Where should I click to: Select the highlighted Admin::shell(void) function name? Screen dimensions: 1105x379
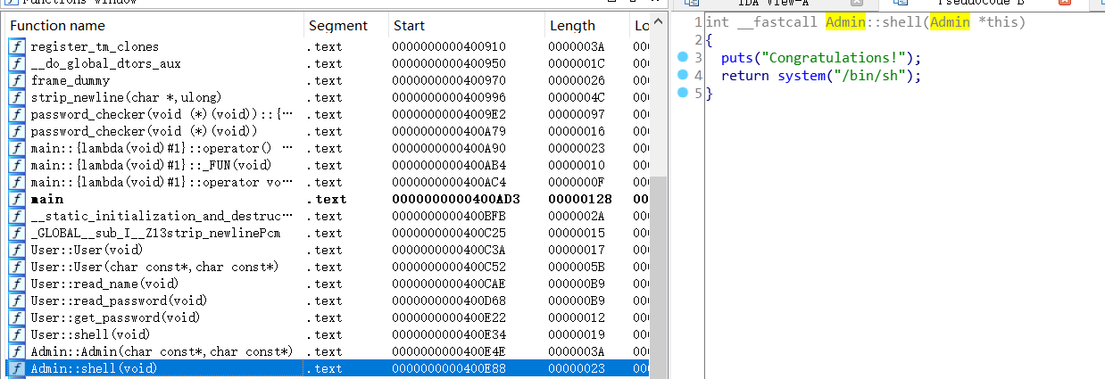[x=94, y=368]
